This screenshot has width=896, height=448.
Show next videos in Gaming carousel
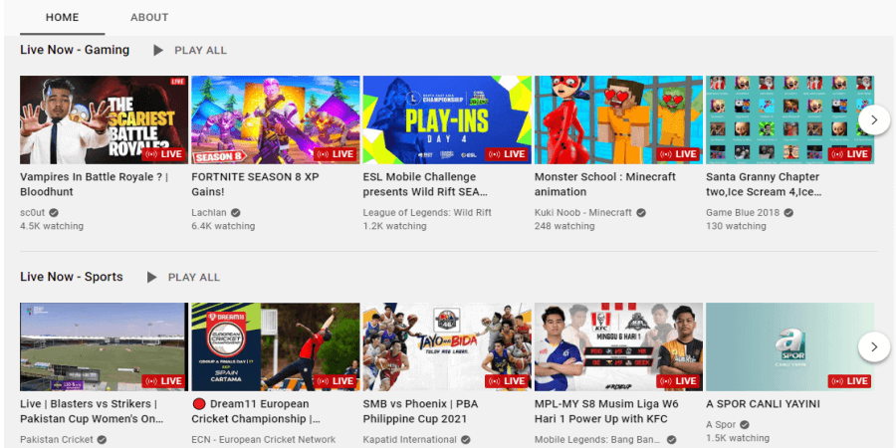[874, 120]
